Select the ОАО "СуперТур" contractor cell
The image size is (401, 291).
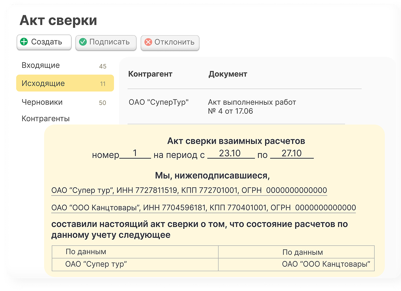(x=159, y=102)
